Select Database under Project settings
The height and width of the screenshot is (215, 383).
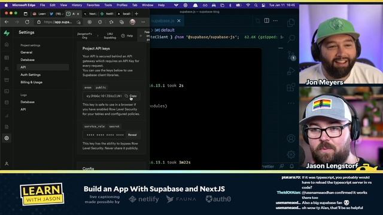(x=28, y=60)
